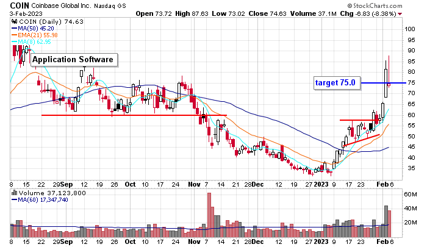This screenshot has height=247, width=427.
Task: Click the 'Application Software' annotation box
Action: coord(74,60)
